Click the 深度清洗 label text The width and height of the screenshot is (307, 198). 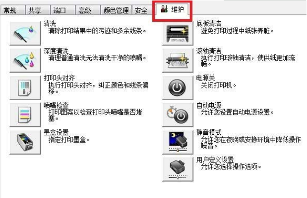click(56, 51)
